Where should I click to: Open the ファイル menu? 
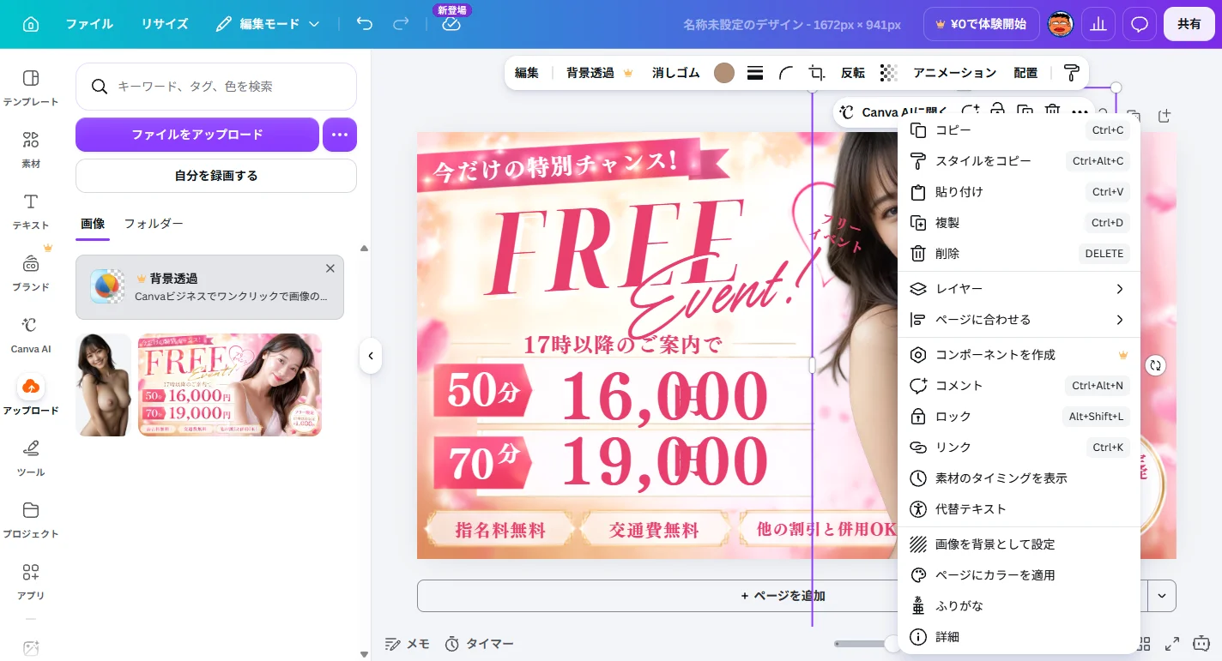coord(89,24)
